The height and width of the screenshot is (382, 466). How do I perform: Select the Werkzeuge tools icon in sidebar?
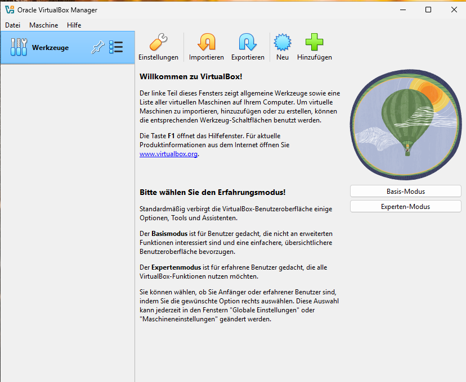pyautogui.click(x=19, y=47)
